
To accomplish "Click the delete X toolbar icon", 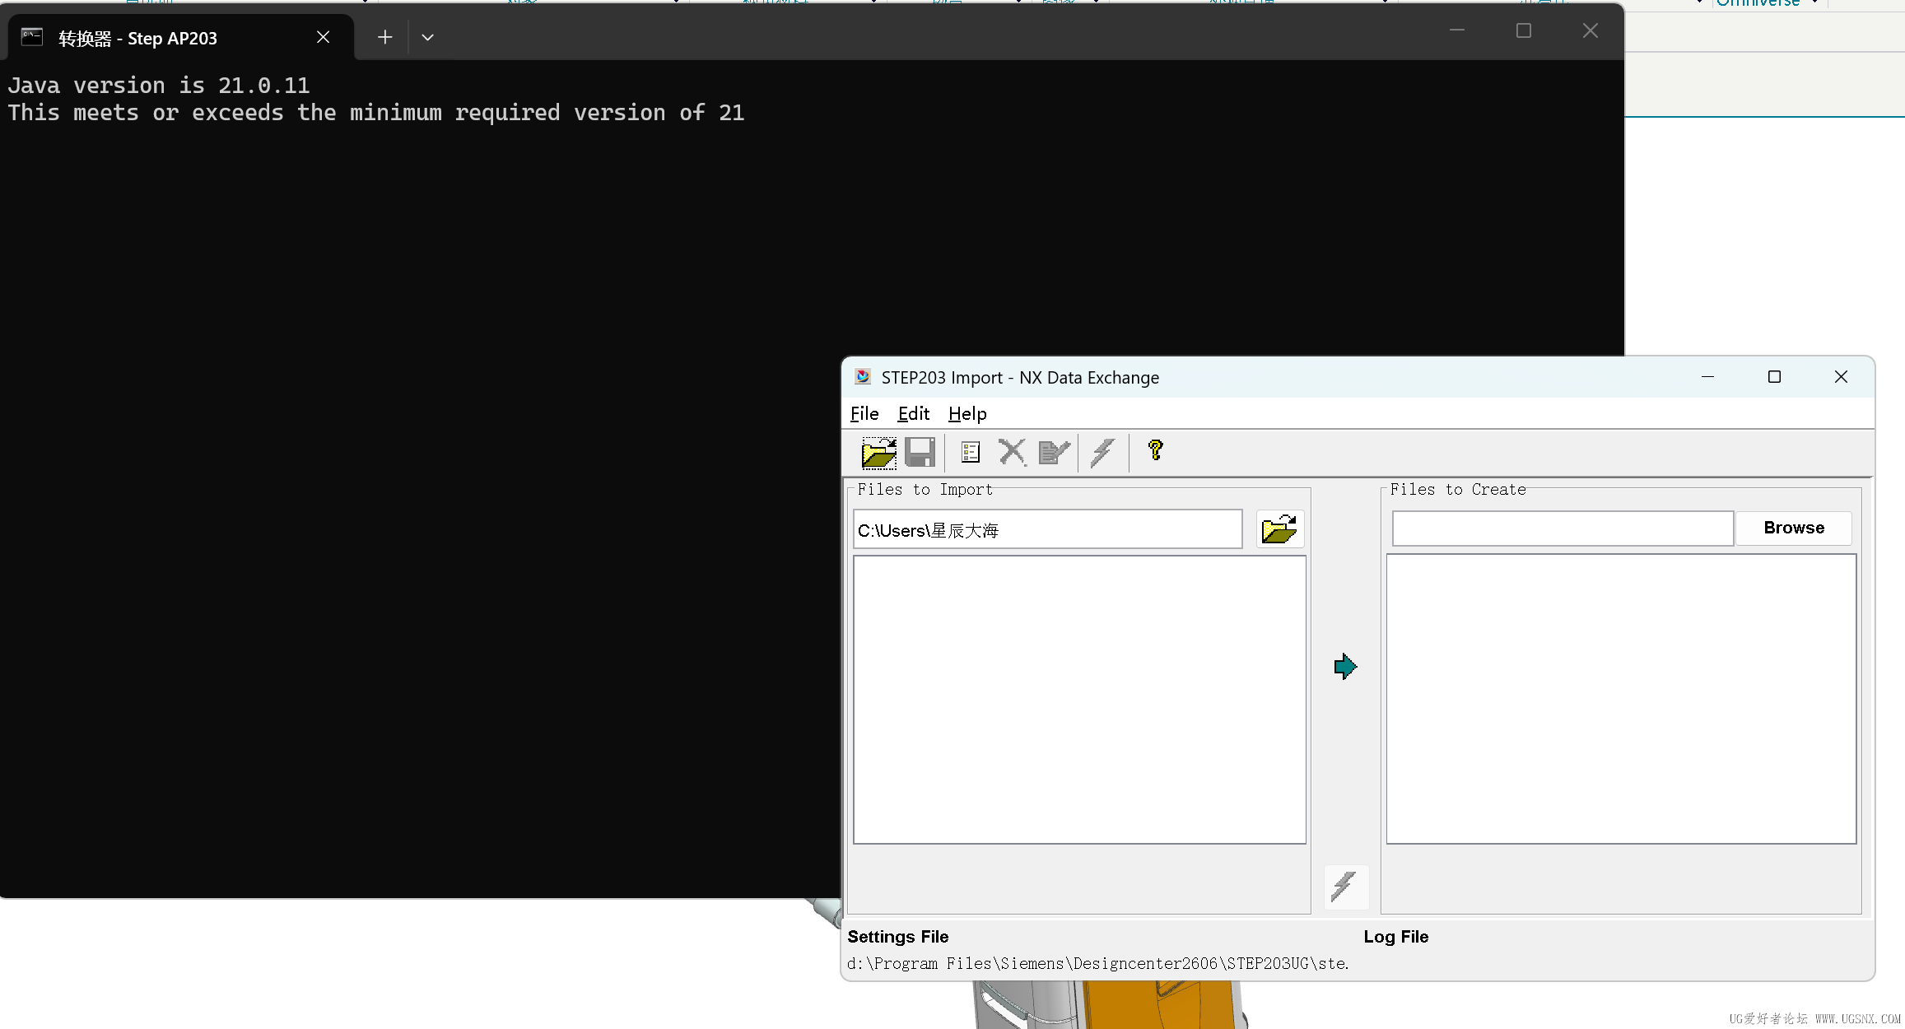I will tap(1012, 452).
